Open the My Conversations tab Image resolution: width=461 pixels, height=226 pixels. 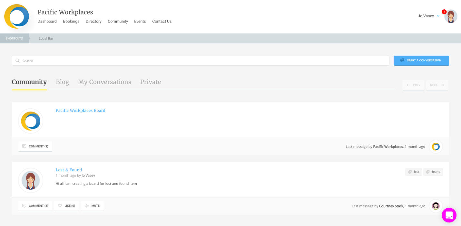(104, 82)
